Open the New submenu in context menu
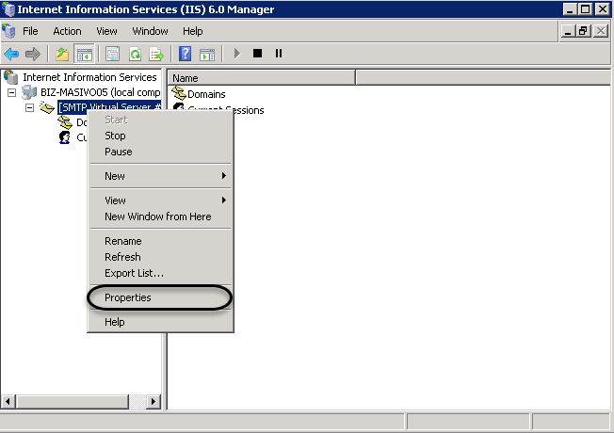614x433 pixels. [x=160, y=176]
